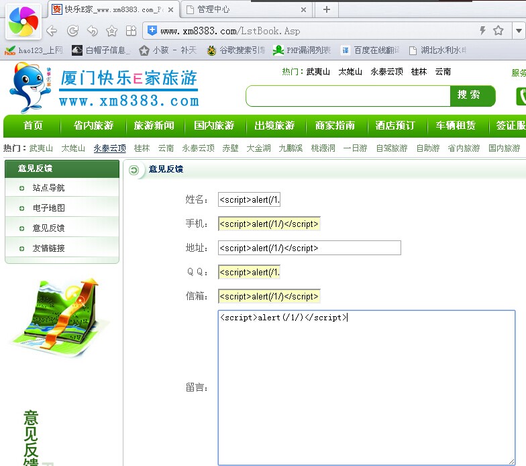Image resolution: width=526 pixels, height=466 pixels.
Task: Open PHP漏洞列表 bookmark
Action: tap(302, 50)
